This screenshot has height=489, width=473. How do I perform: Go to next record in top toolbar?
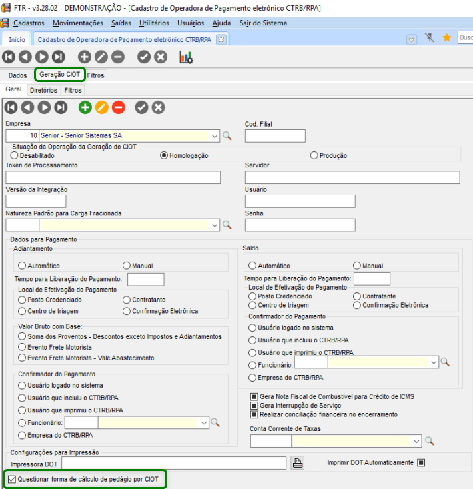42,57
